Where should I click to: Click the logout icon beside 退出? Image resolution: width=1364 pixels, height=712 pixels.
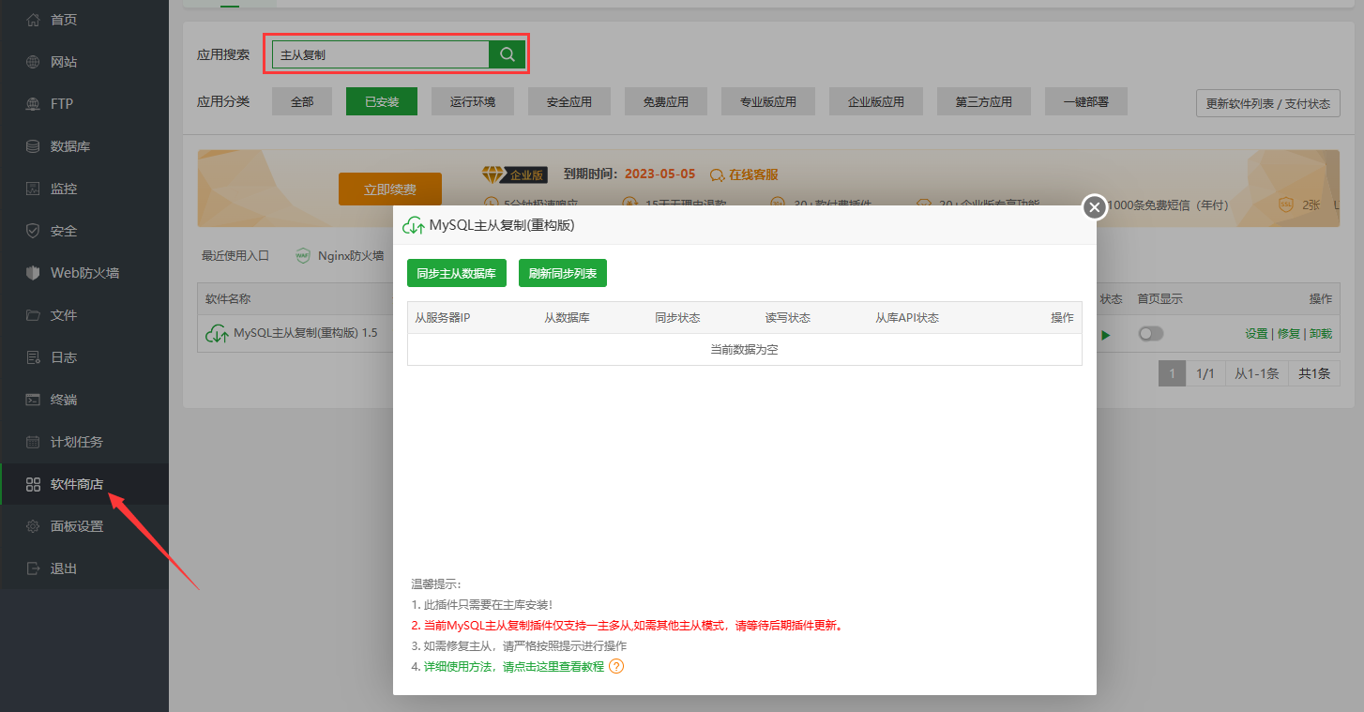pyautogui.click(x=33, y=568)
